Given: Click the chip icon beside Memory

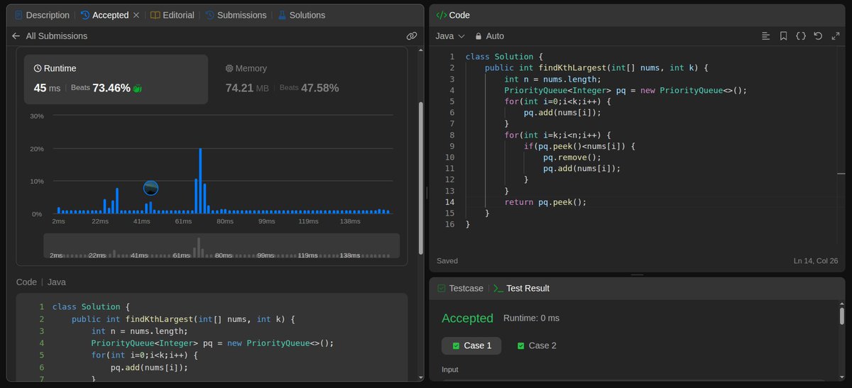Looking at the screenshot, I should [229, 69].
